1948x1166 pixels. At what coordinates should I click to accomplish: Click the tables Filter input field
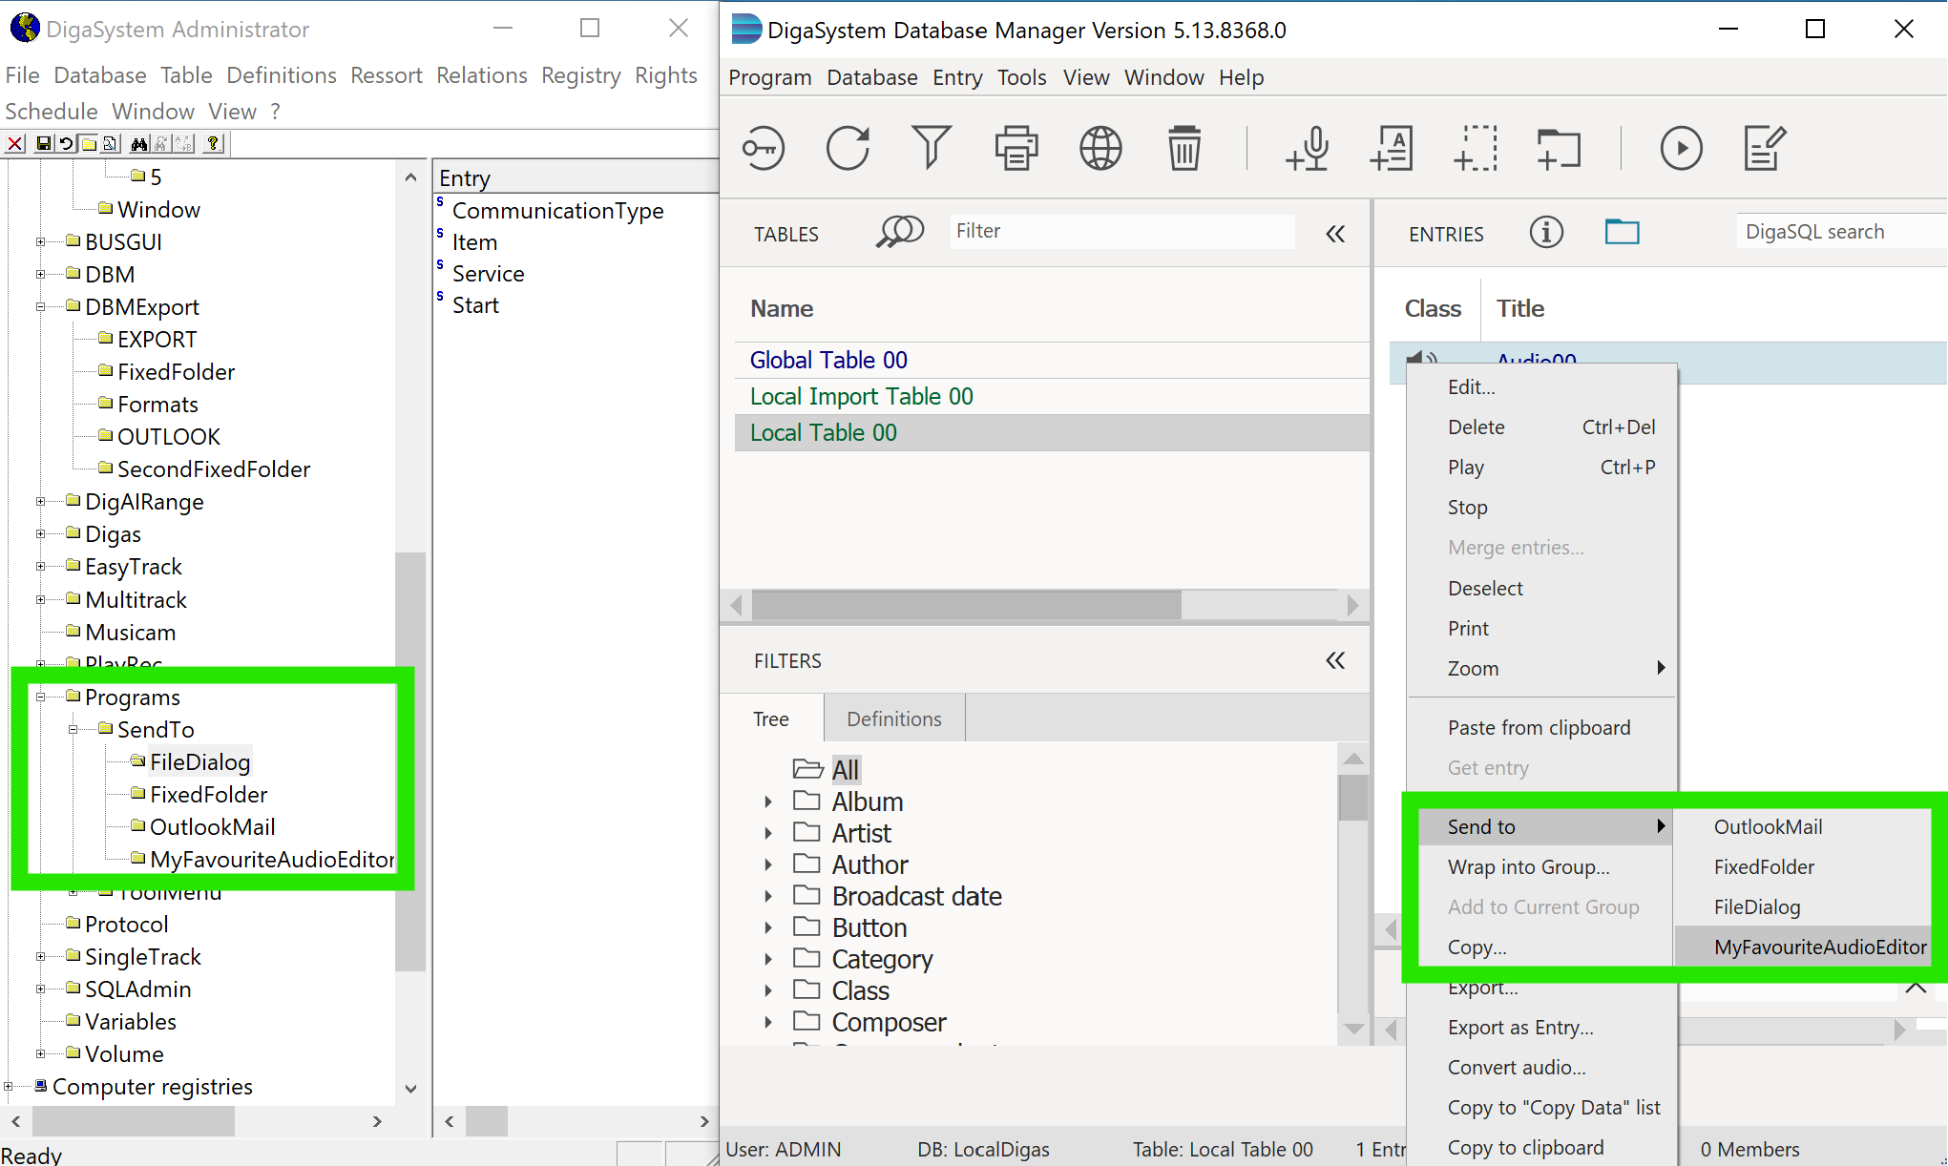click(x=1121, y=231)
